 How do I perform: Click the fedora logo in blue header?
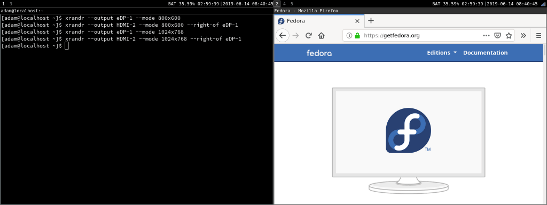[319, 53]
